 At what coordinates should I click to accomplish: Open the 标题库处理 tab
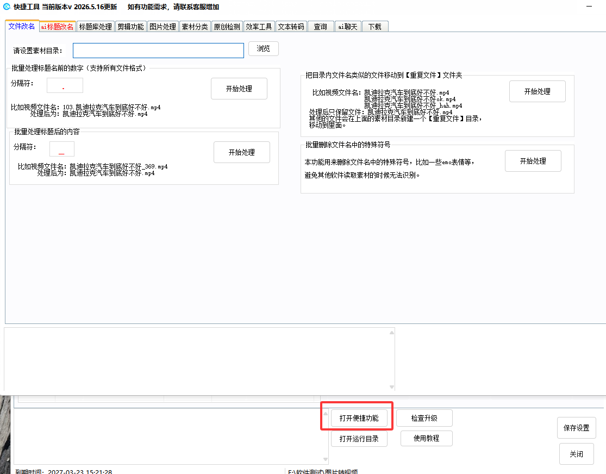[x=95, y=27]
